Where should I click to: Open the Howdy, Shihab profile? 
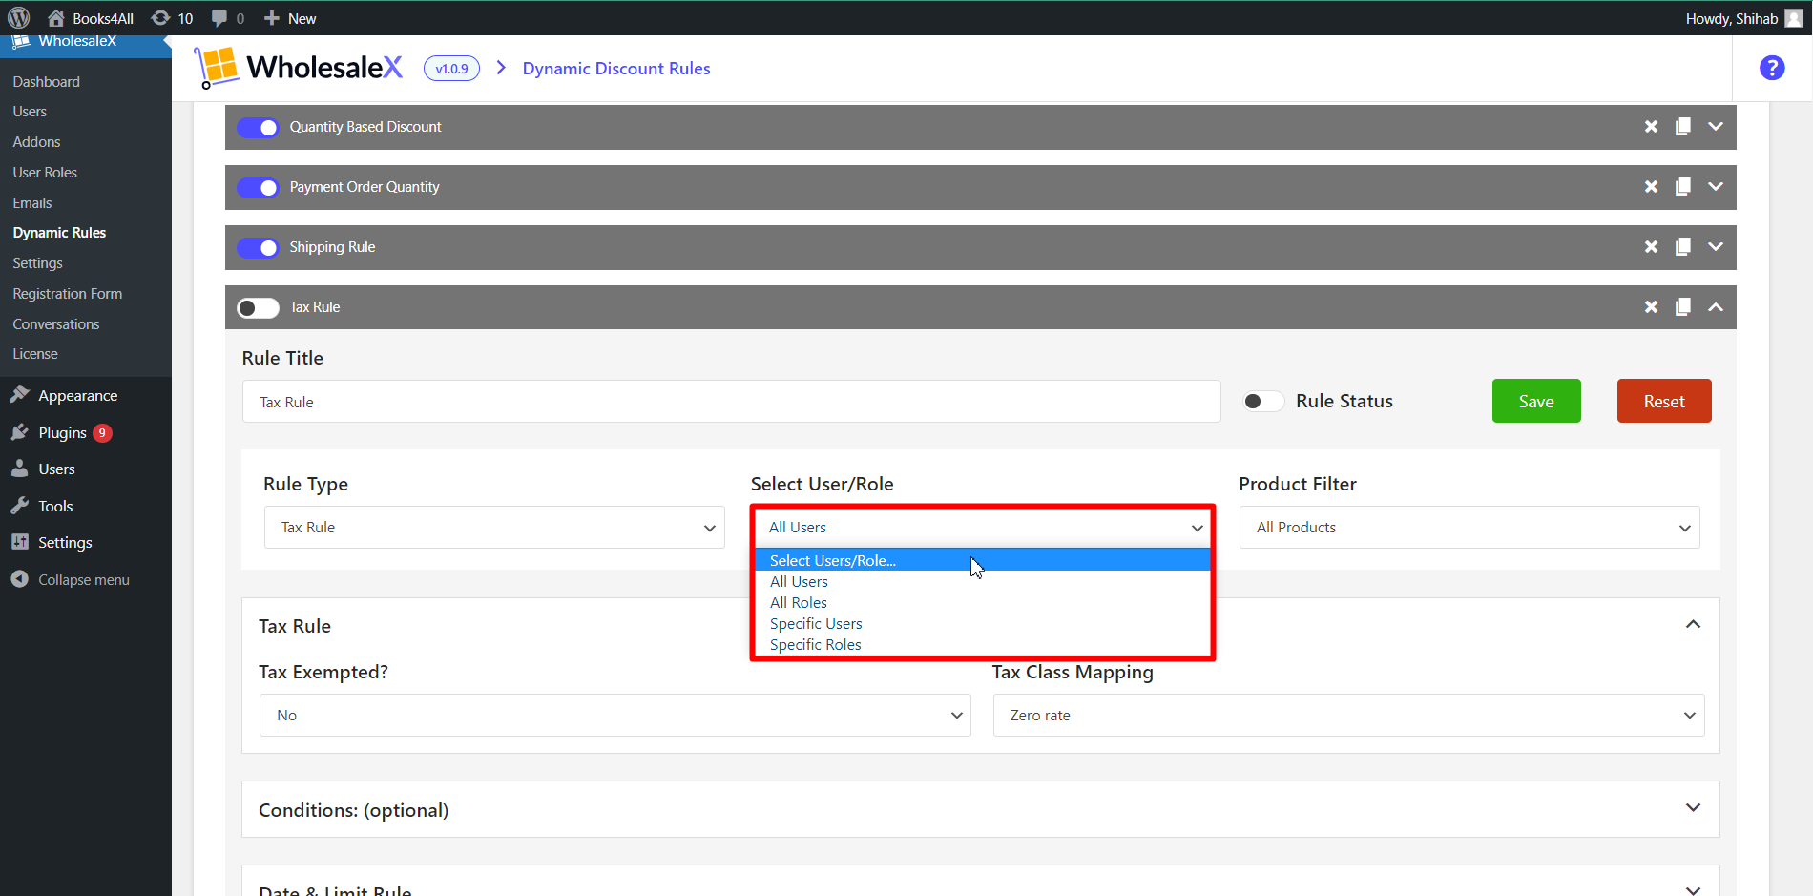(x=1743, y=18)
